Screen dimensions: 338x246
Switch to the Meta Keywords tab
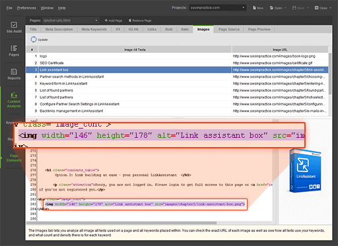click(94, 29)
